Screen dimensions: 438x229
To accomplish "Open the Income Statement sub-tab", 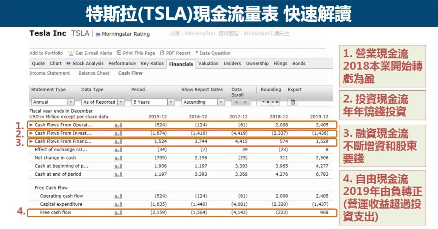I will 49,73.
